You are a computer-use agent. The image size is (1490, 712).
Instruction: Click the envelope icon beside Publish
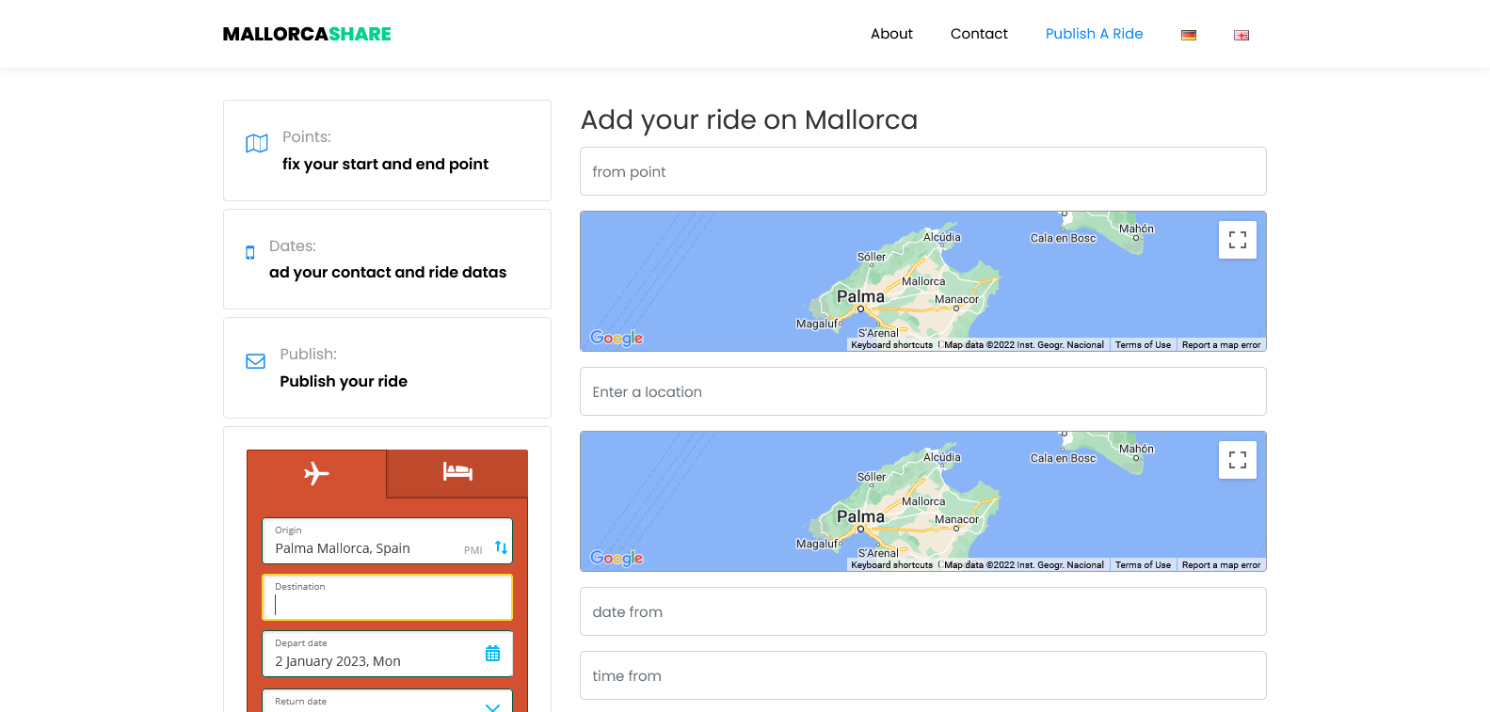[255, 361]
